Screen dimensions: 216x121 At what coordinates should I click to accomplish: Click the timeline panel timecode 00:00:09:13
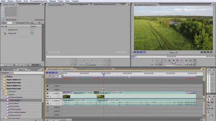[52, 73]
